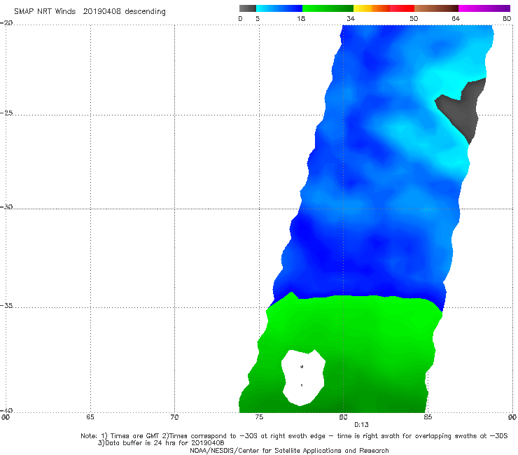This screenshot has width=518, height=455.
Task: Click the magenta 64–80 color bar segment
Action: point(484,8)
